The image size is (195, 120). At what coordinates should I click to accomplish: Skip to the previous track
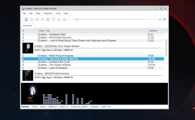(37, 19)
